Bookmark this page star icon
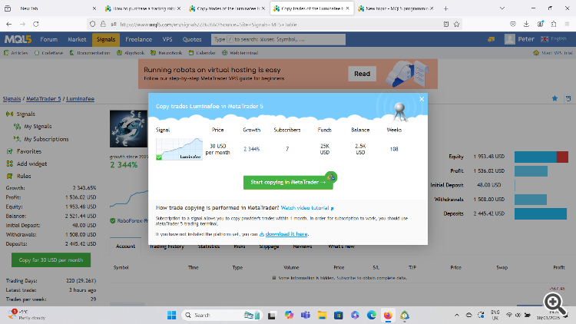 pos(457,25)
